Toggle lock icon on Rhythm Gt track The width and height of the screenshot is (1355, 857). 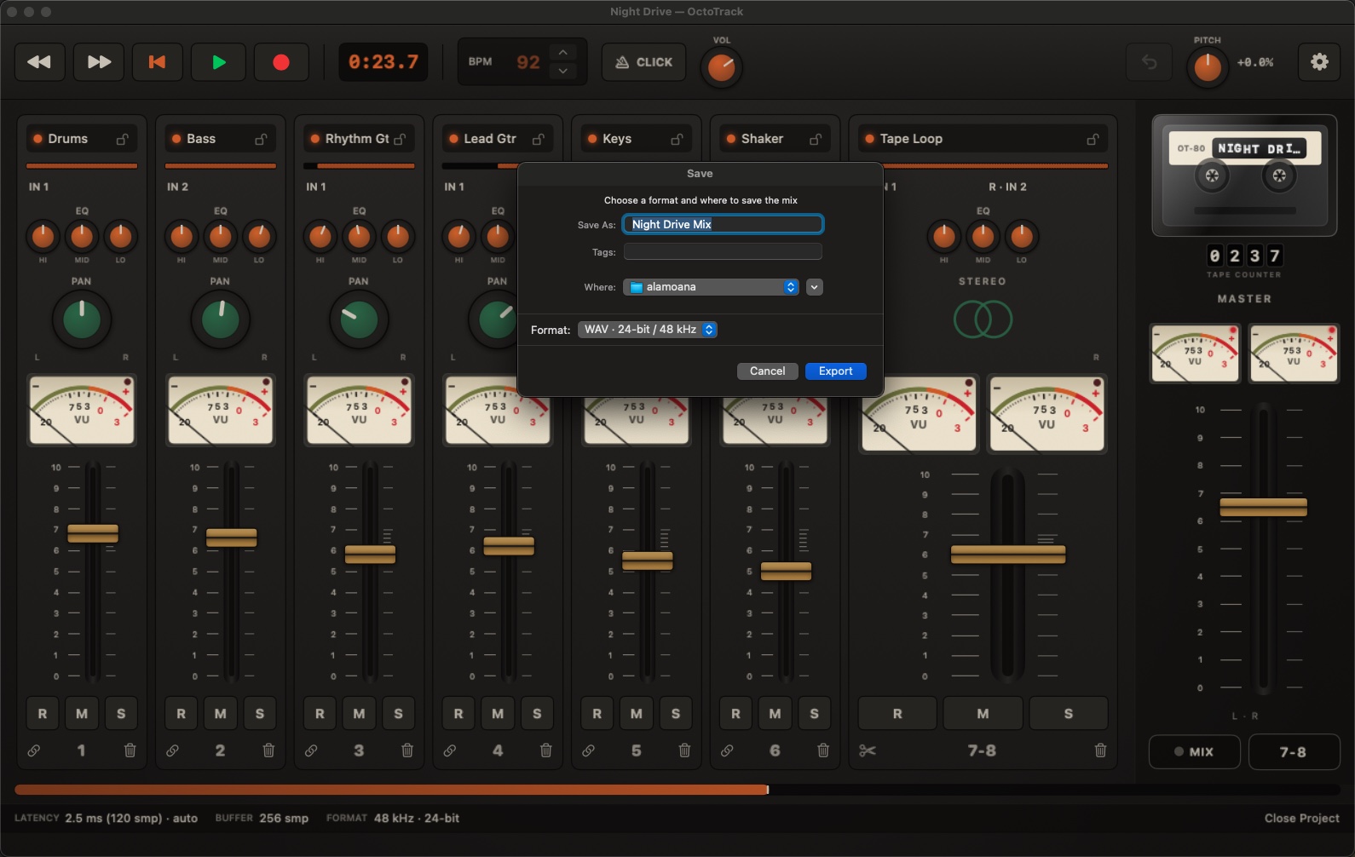400,139
